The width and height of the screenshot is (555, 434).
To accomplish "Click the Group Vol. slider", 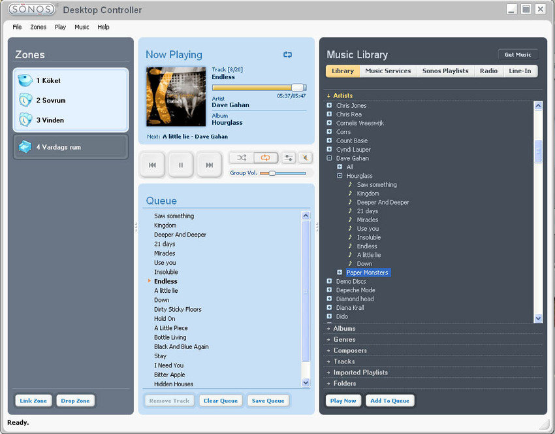I will click(283, 173).
